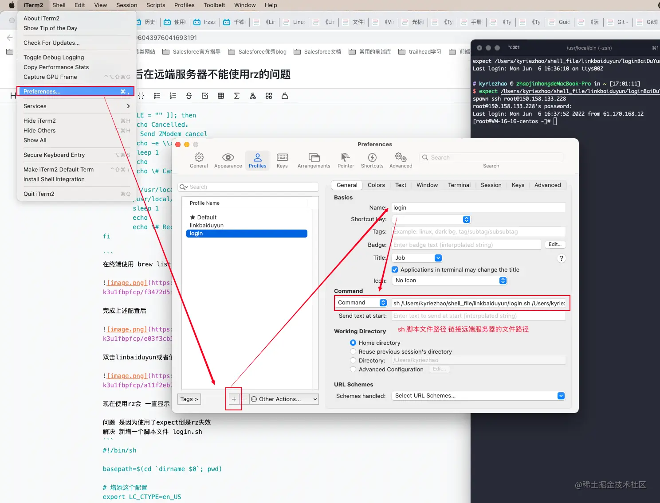Click the browser back arrow
Image resolution: width=660 pixels, height=503 pixels.
[x=9, y=38]
